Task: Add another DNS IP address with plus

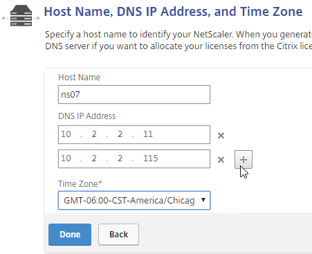Action: (x=244, y=160)
